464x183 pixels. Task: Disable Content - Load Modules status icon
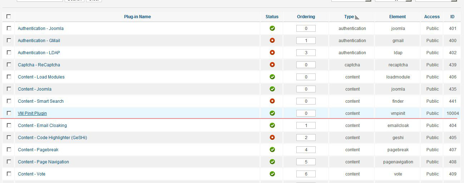pos(272,77)
